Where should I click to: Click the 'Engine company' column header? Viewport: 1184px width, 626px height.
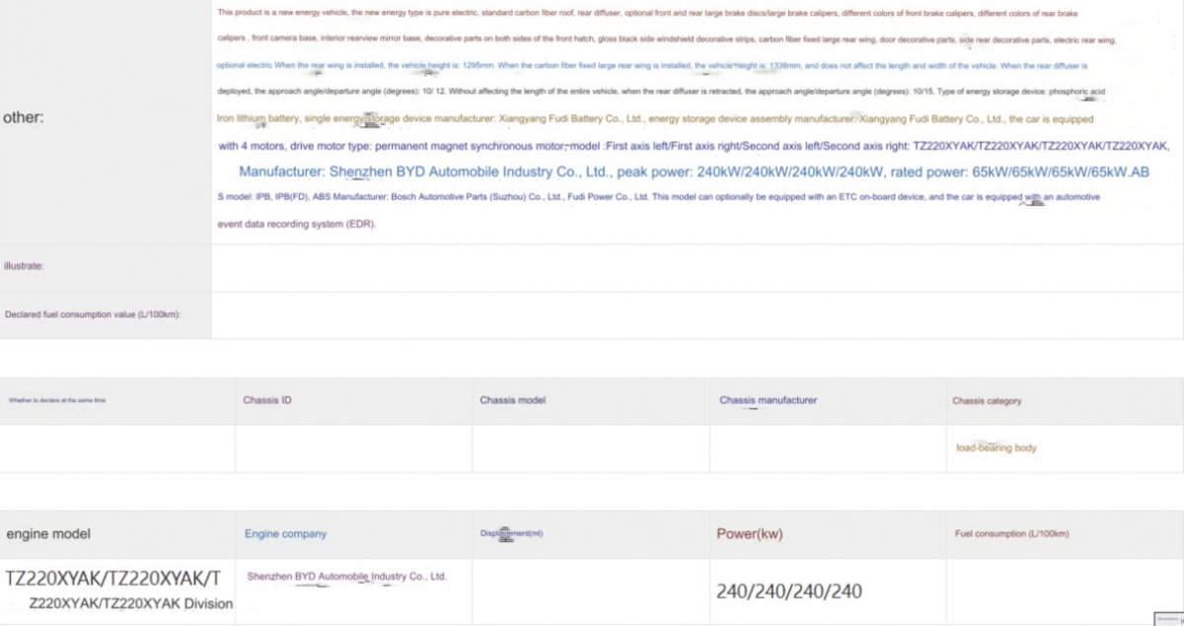tap(285, 533)
